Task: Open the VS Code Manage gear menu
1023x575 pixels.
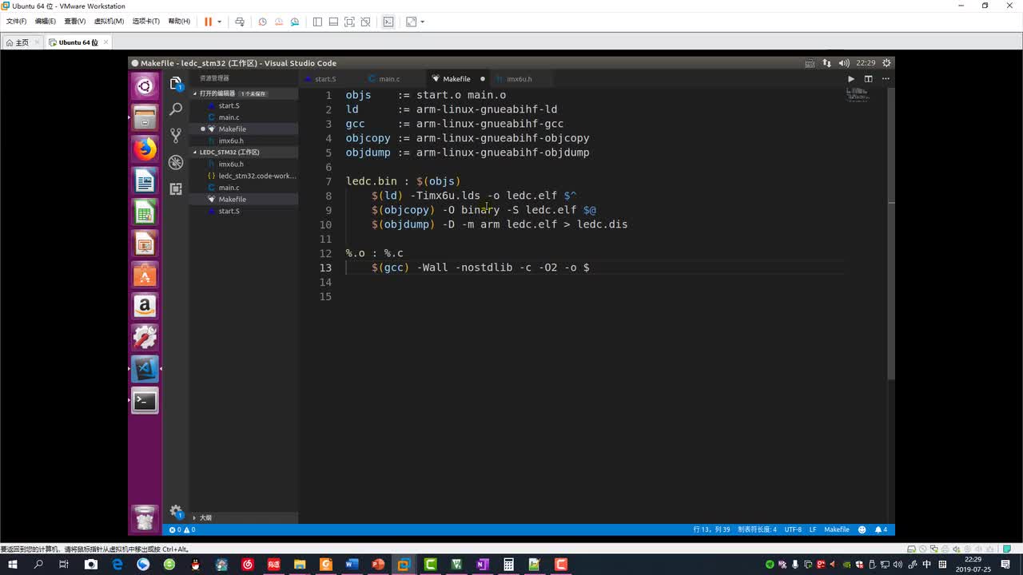Action: (176, 512)
